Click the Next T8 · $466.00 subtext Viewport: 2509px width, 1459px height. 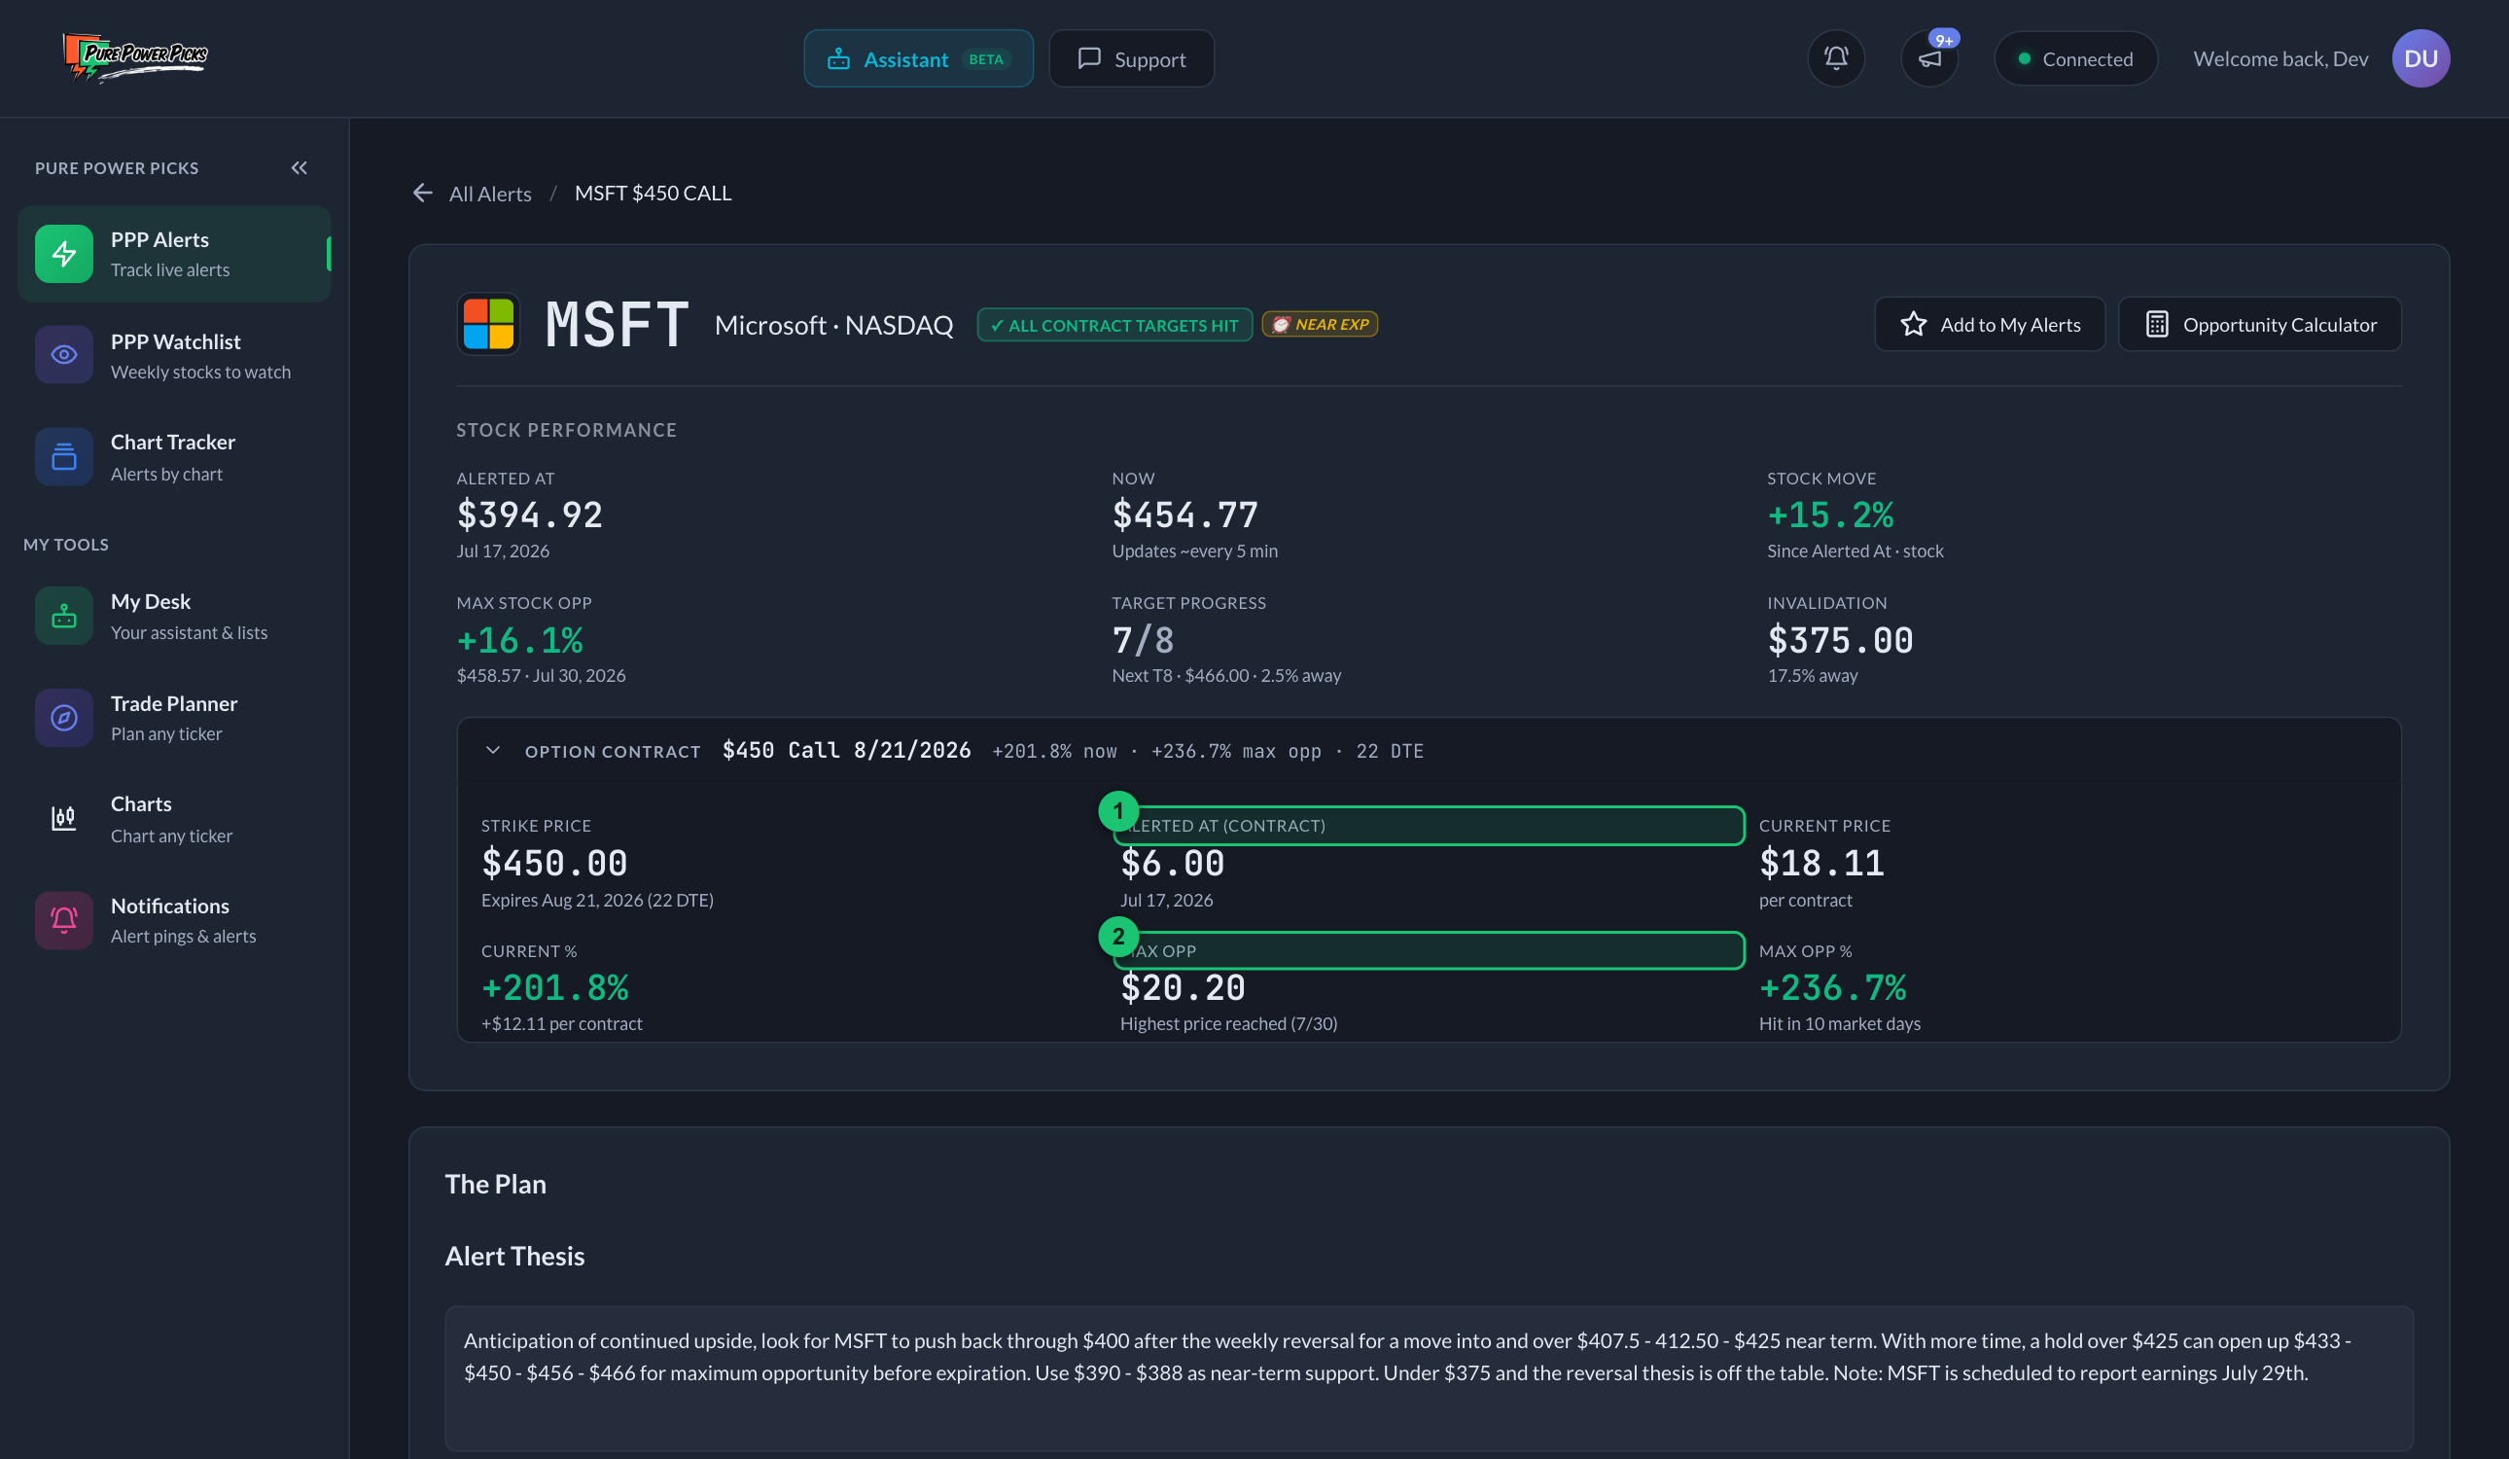[x=1226, y=675]
